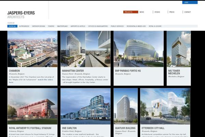Click 'Antwerp, Belgium' location text
205x137 pixels.
coord(16,131)
